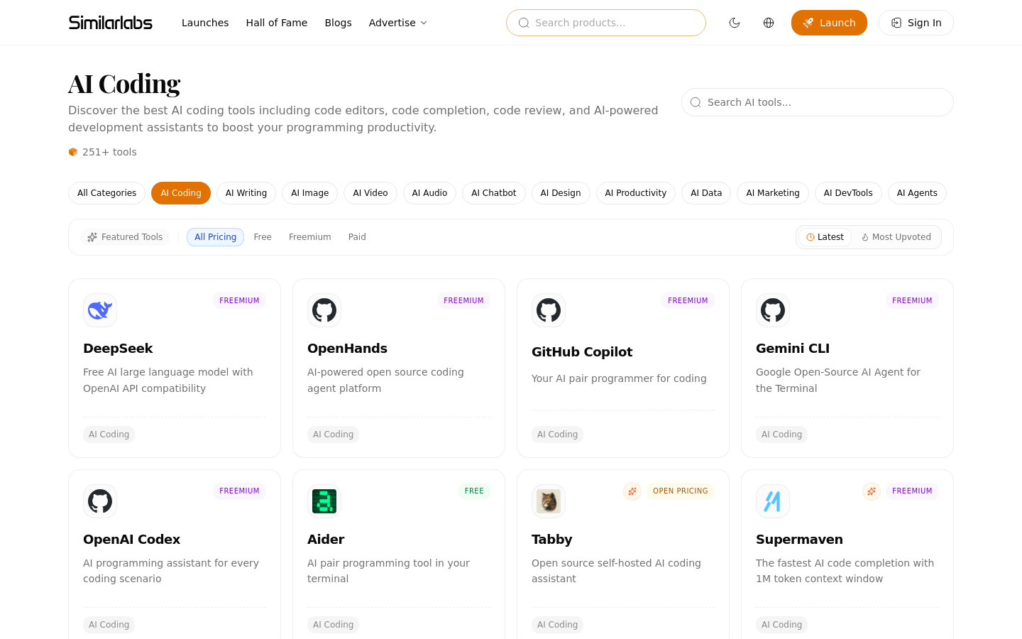
Task: Open the DeepSeek tool title
Action: tap(118, 349)
